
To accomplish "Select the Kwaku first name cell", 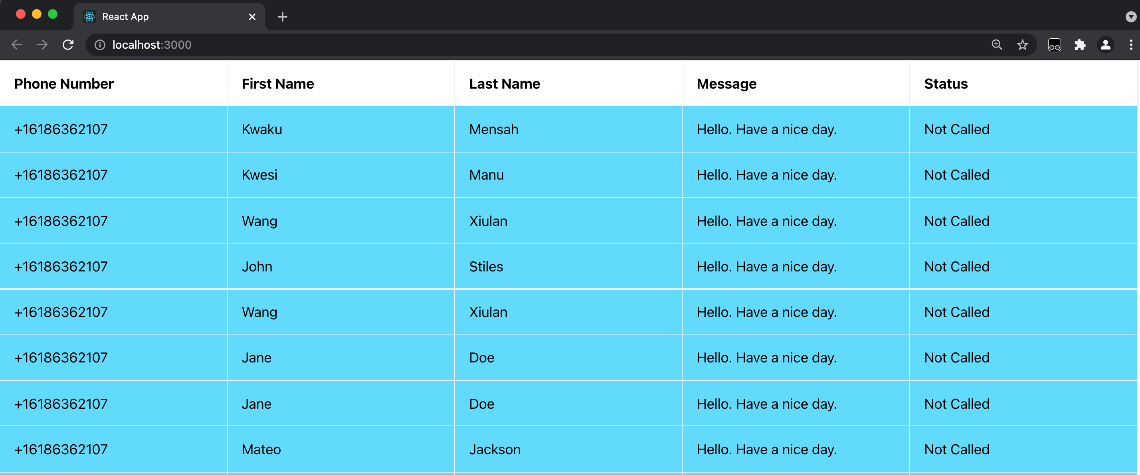I will point(261,129).
